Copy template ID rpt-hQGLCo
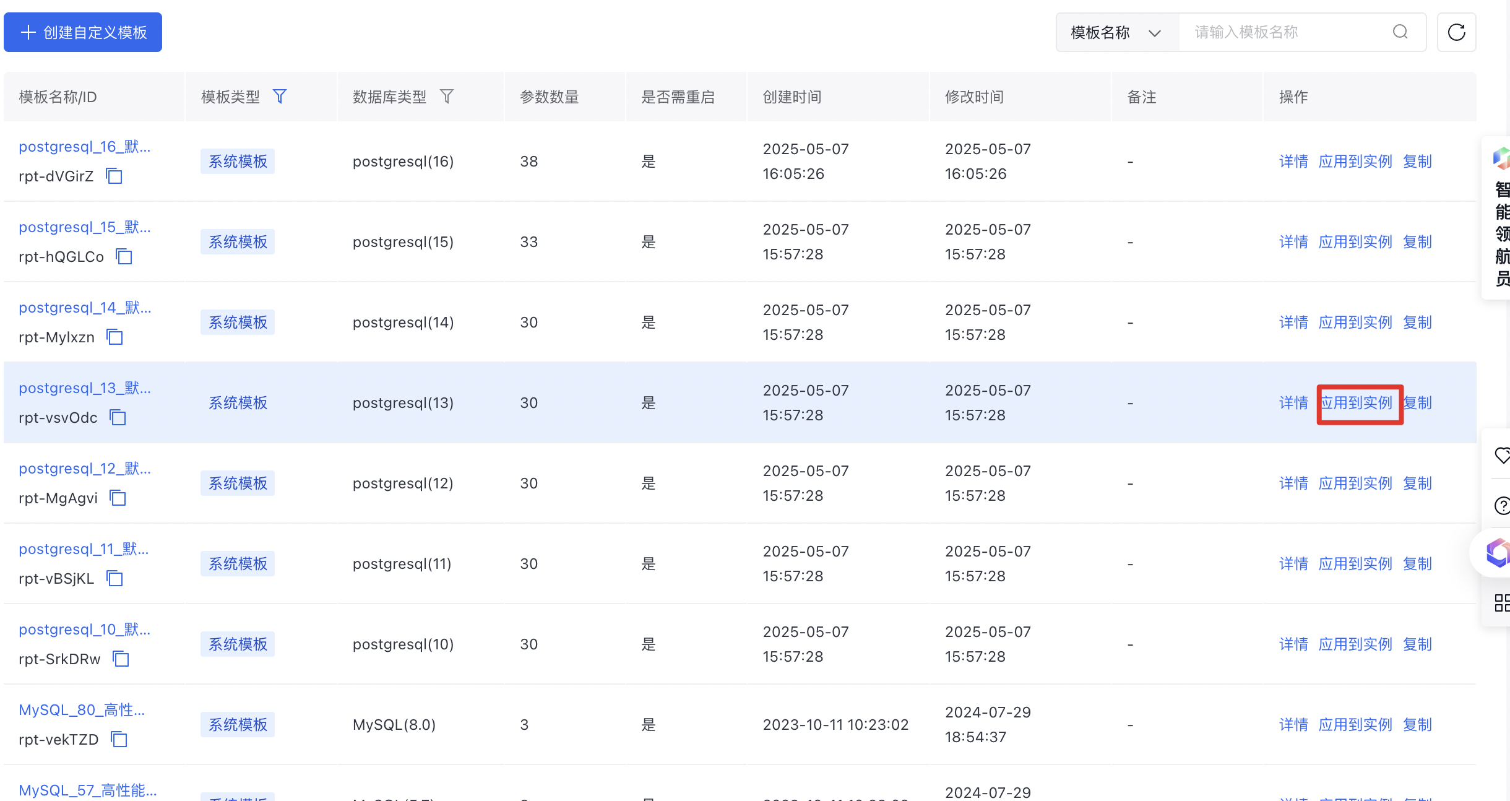This screenshot has height=801, width=1510. 124,256
